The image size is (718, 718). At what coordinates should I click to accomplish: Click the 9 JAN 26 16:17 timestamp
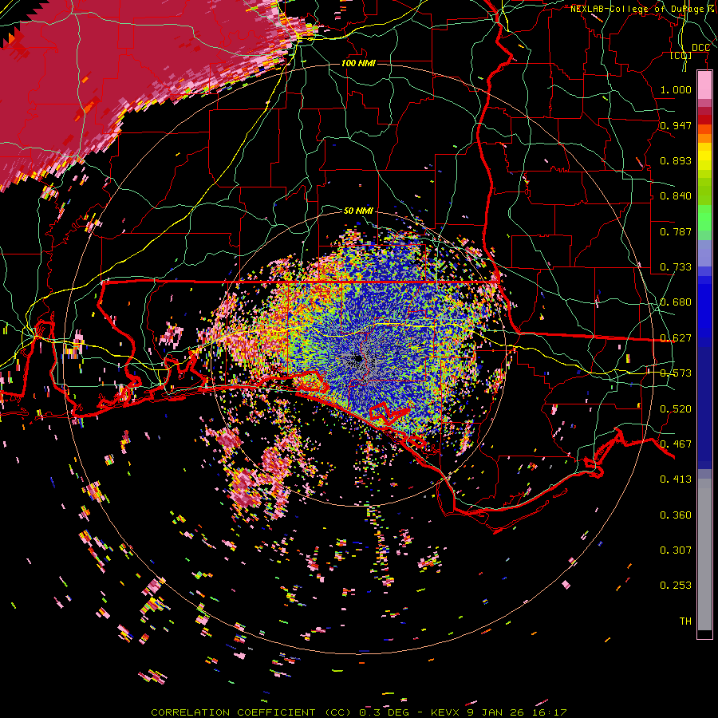click(x=517, y=712)
